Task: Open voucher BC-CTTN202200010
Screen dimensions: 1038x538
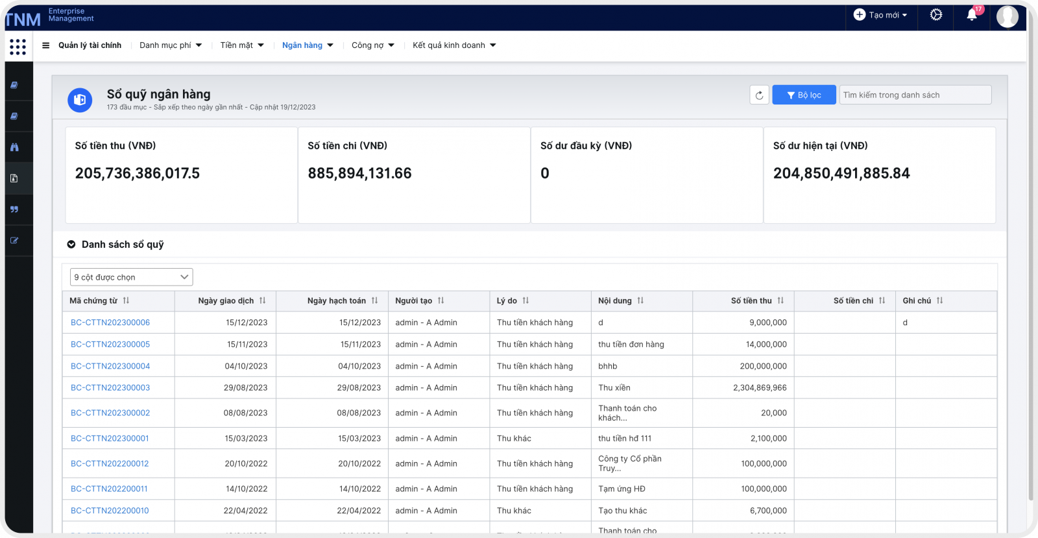Action: 110,511
